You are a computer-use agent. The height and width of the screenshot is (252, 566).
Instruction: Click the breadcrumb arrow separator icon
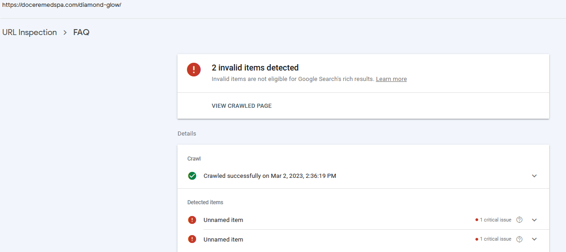click(x=65, y=32)
